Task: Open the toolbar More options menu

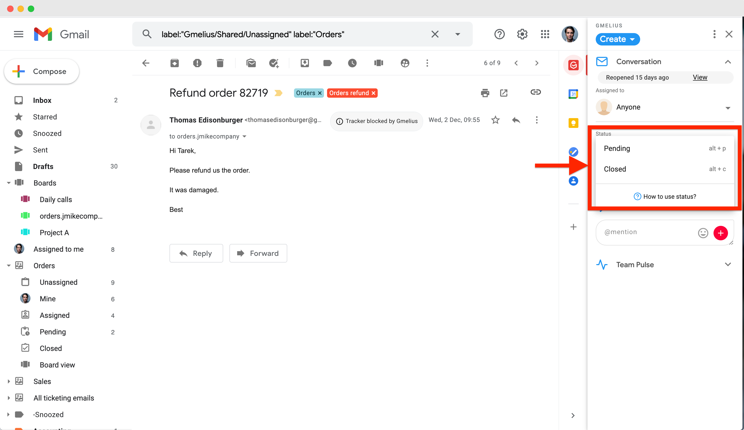Action: point(427,63)
